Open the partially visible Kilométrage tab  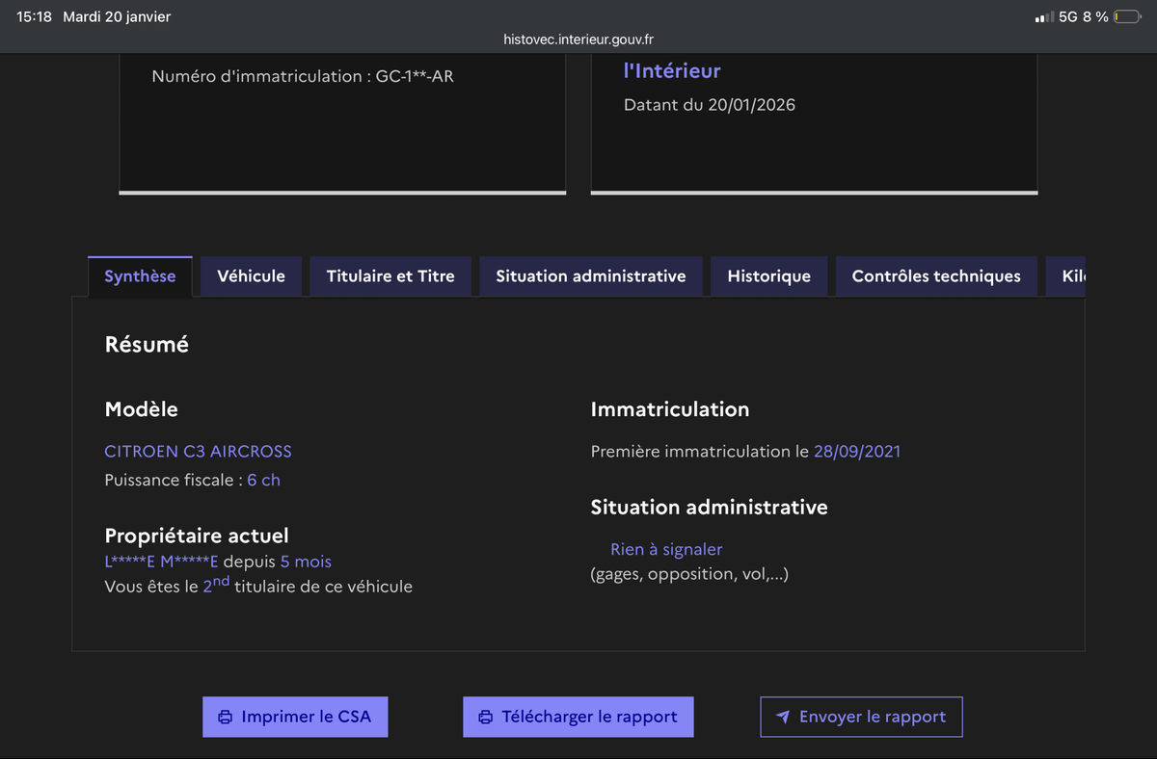tap(1070, 276)
